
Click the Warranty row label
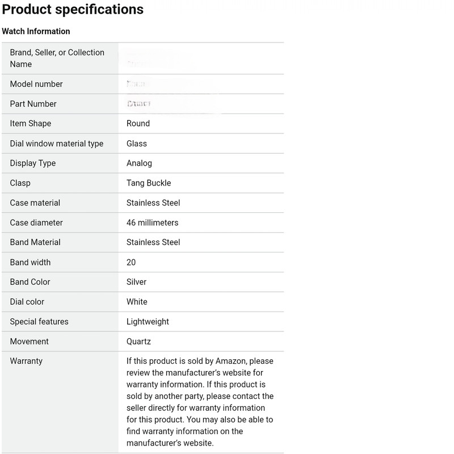click(x=26, y=361)
